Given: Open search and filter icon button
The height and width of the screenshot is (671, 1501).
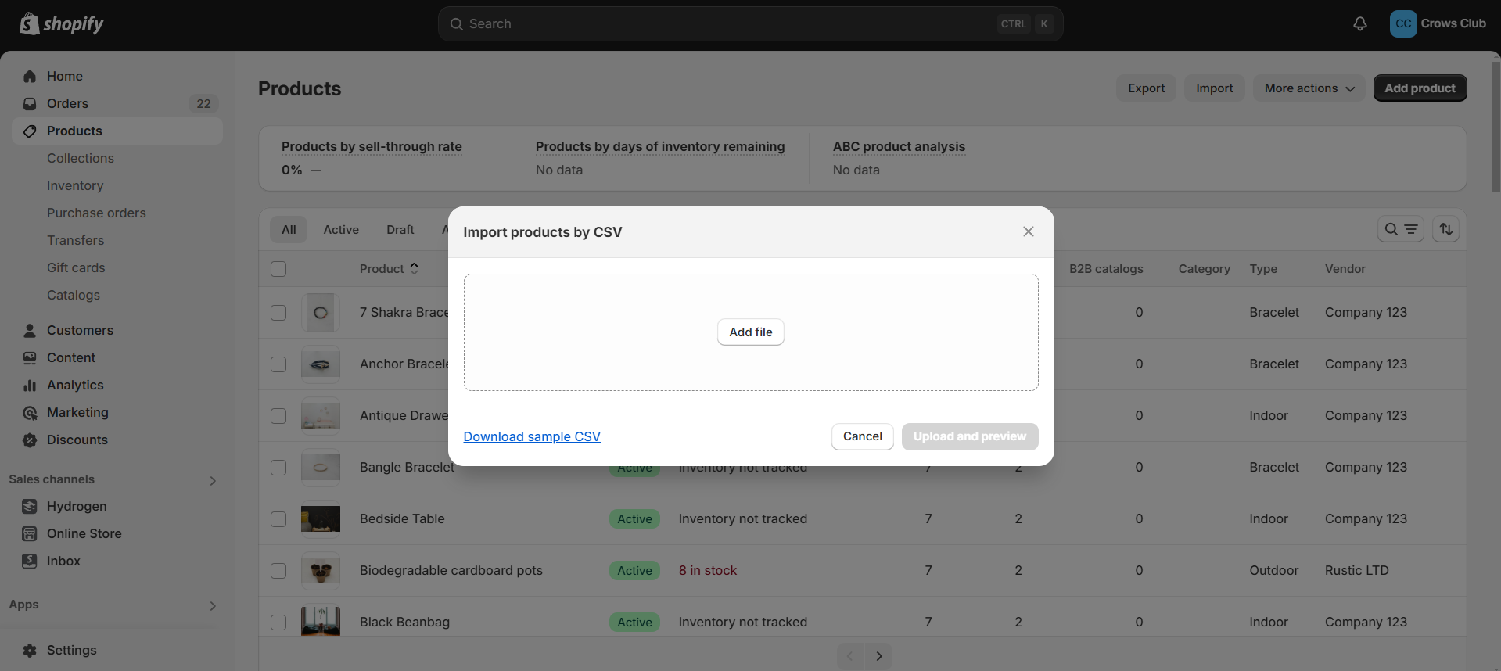Looking at the screenshot, I should click(x=1400, y=229).
